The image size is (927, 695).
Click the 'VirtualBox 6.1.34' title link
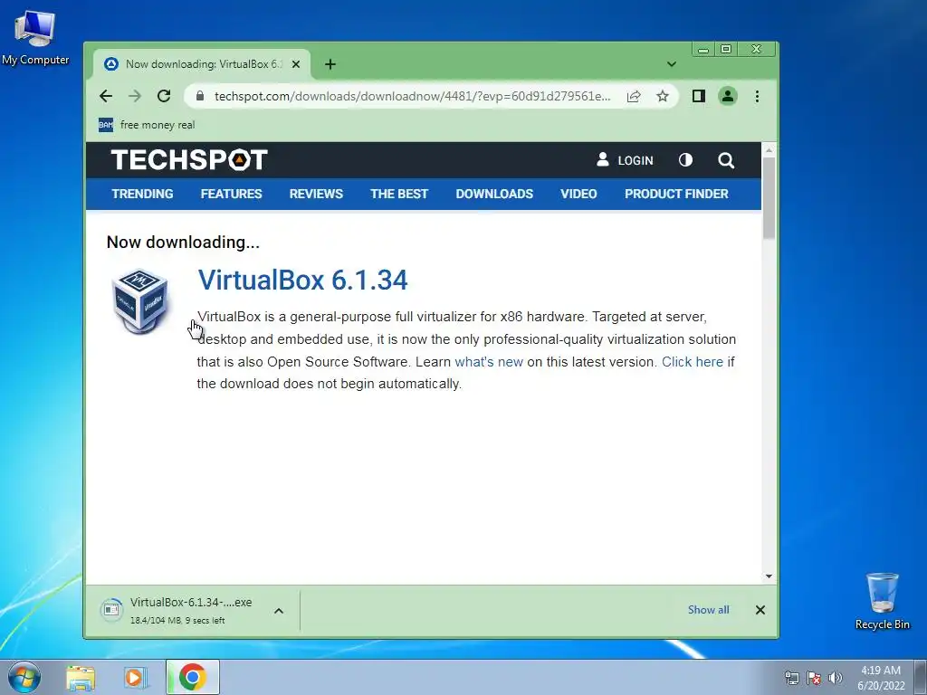coord(302,281)
